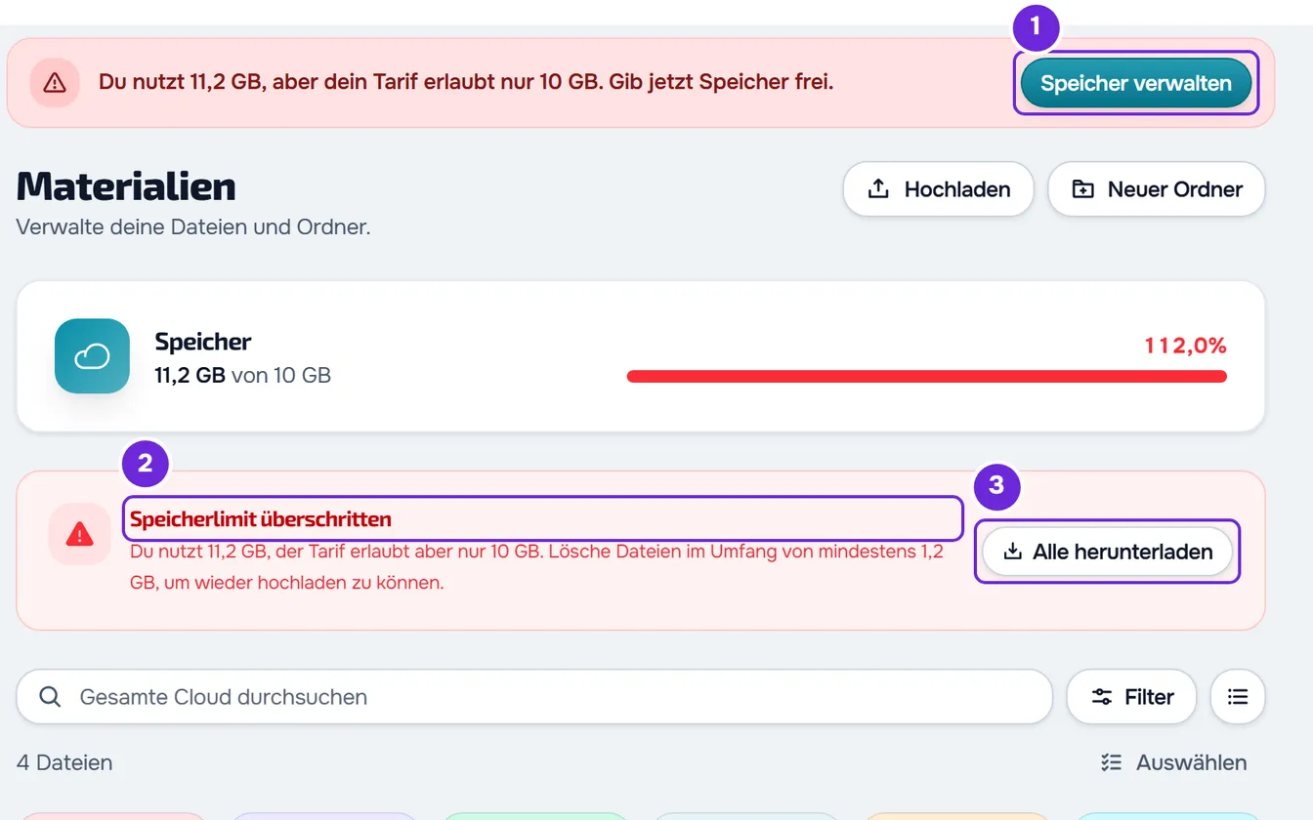Screen dimensions: 1313x820
Task: Focus the Gesamte Cloud durchsuchen search field
Action: click(x=534, y=697)
